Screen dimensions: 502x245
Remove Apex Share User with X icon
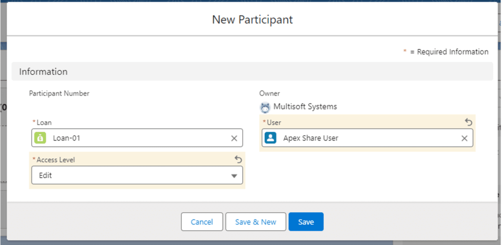pos(464,138)
